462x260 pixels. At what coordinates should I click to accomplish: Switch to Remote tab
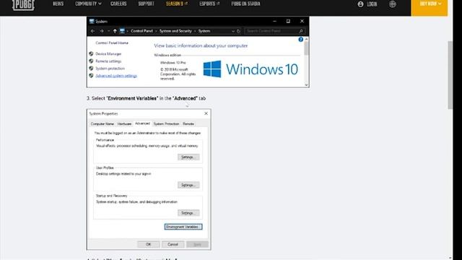(x=188, y=123)
